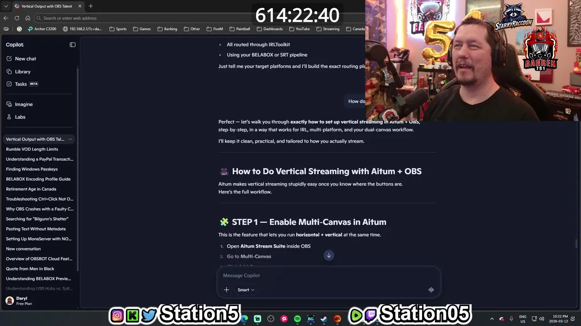Screen dimensions: 581x326
Task: Open the Banking bookmarks folder
Action: pyautogui.click(x=167, y=29)
